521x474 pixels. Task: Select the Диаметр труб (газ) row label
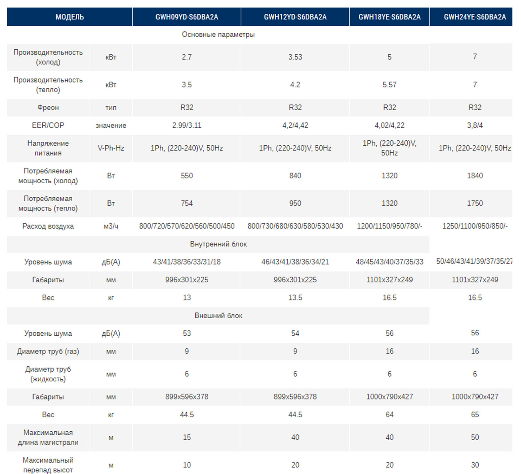point(48,351)
